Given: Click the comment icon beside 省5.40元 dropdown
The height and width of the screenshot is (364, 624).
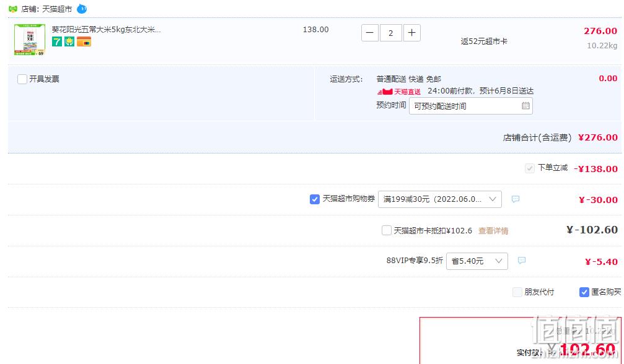Looking at the screenshot, I should point(522,261).
